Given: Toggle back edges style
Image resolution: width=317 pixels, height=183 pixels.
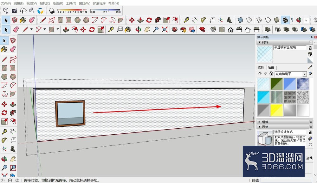Looking at the screenshot, I should 249,20.
